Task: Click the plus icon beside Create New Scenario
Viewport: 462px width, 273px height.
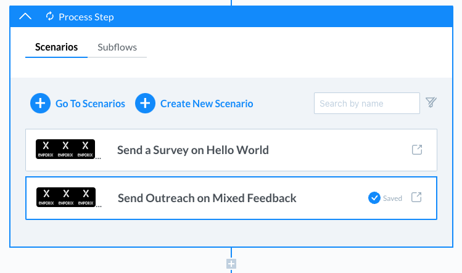Action: (145, 104)
